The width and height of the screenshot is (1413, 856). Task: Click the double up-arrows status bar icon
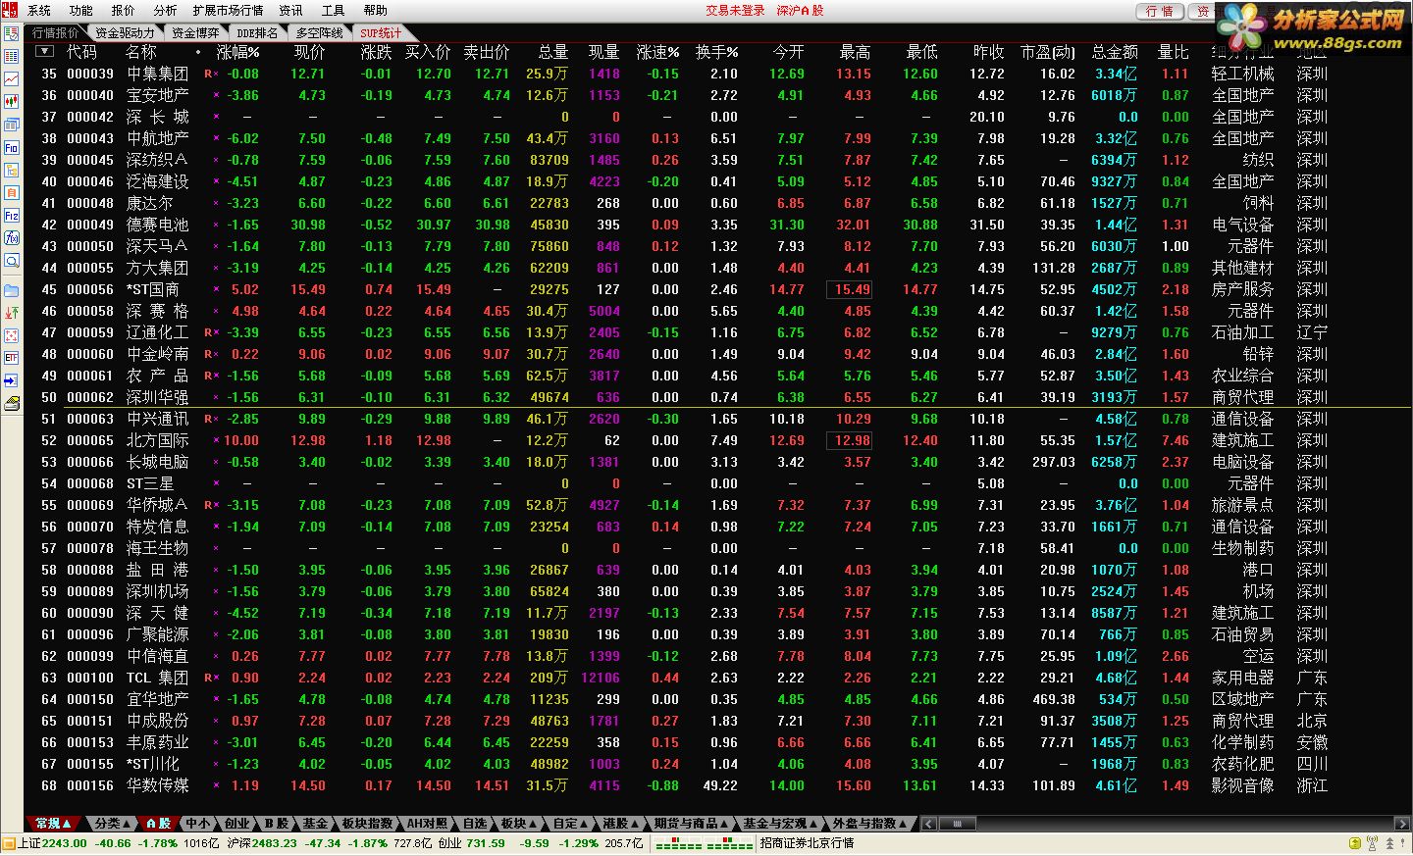tap(1390, 843)
